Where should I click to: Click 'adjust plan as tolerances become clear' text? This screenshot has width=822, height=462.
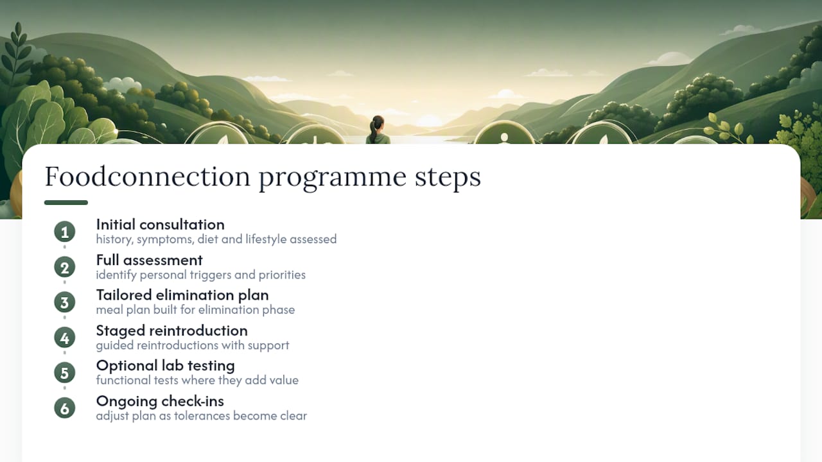[202, 416]
